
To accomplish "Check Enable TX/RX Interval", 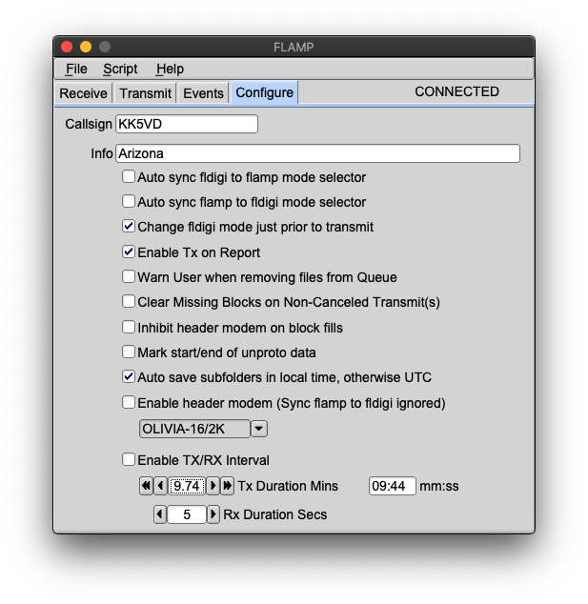I will [129, 459].
